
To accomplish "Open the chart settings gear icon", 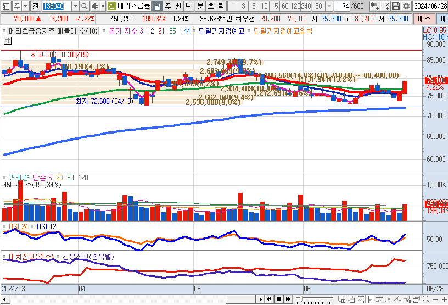I will [x=406, y=6].
